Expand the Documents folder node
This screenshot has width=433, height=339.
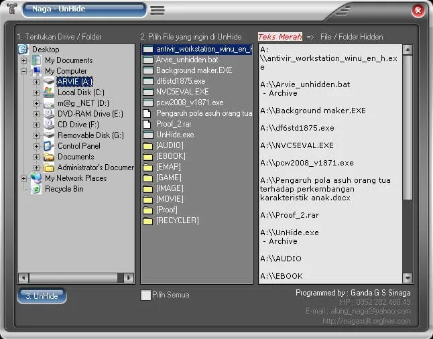[x=36, y=157]
